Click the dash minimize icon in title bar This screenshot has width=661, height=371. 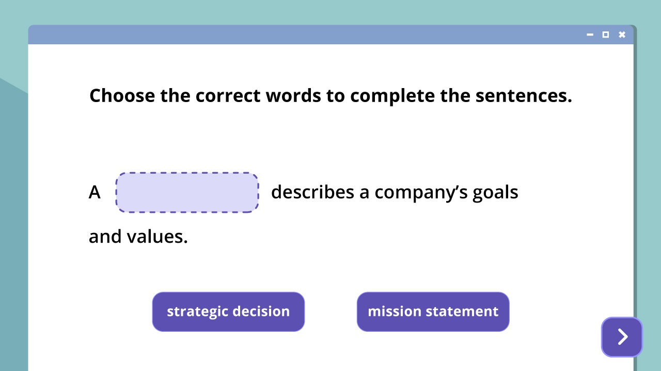[x=590, y=35]
